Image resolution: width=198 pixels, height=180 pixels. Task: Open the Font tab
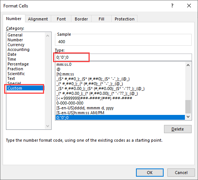tap(61, 19)
